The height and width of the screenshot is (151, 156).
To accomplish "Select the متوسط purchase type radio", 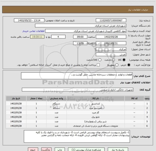I will coord(117,65).
